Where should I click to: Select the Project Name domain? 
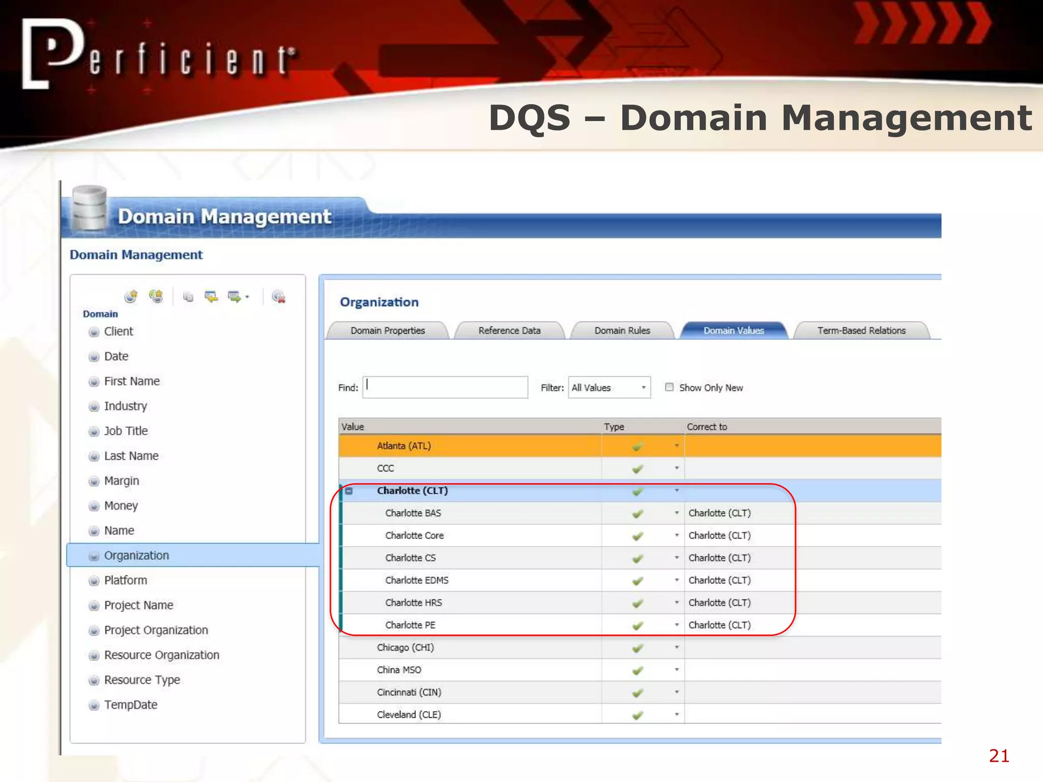pos(139,605)
